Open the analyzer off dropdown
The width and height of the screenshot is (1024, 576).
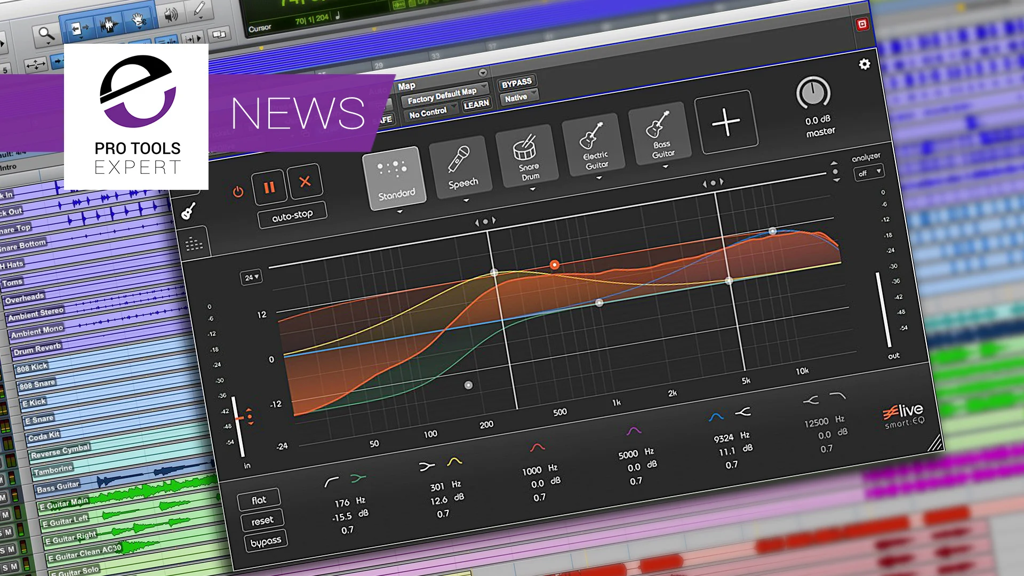[x=869, y=172]
